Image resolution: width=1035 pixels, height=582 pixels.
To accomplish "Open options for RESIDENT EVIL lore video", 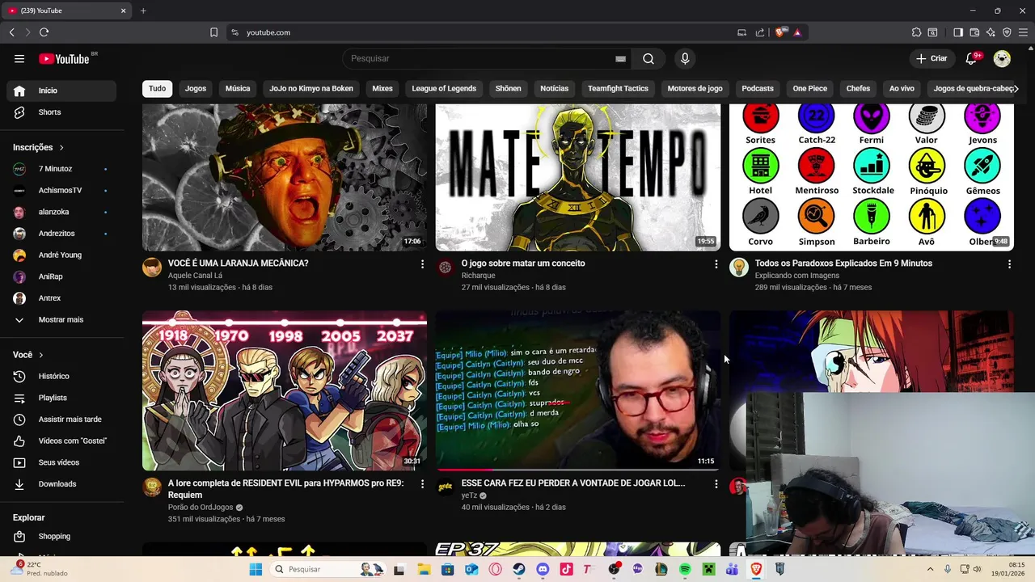I will coord(422,483).
